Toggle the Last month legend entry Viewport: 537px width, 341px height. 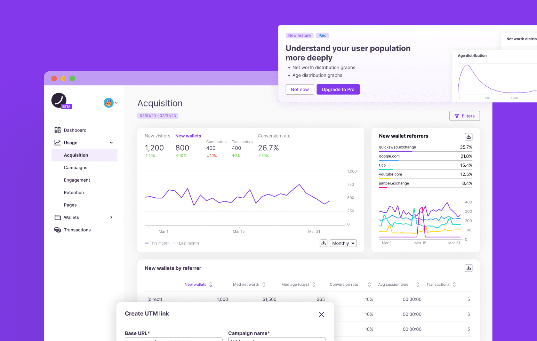(186, 243)
